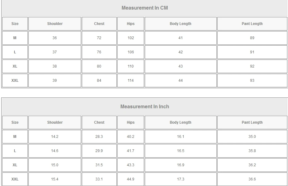The height and width of the screenshot is (186, 288).
Task: Click the pant length value 35.8 cell
Action: 252,151
